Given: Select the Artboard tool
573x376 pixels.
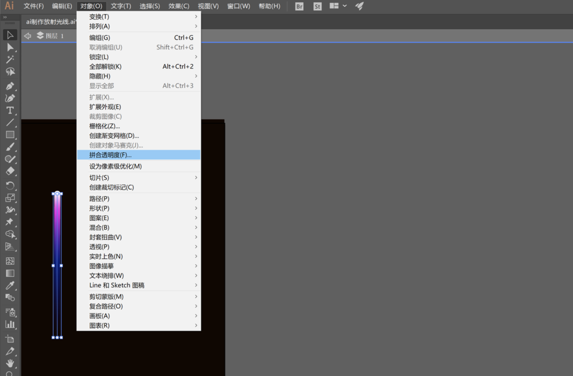Looking at the screenshot, I should (x=10, y=339).
